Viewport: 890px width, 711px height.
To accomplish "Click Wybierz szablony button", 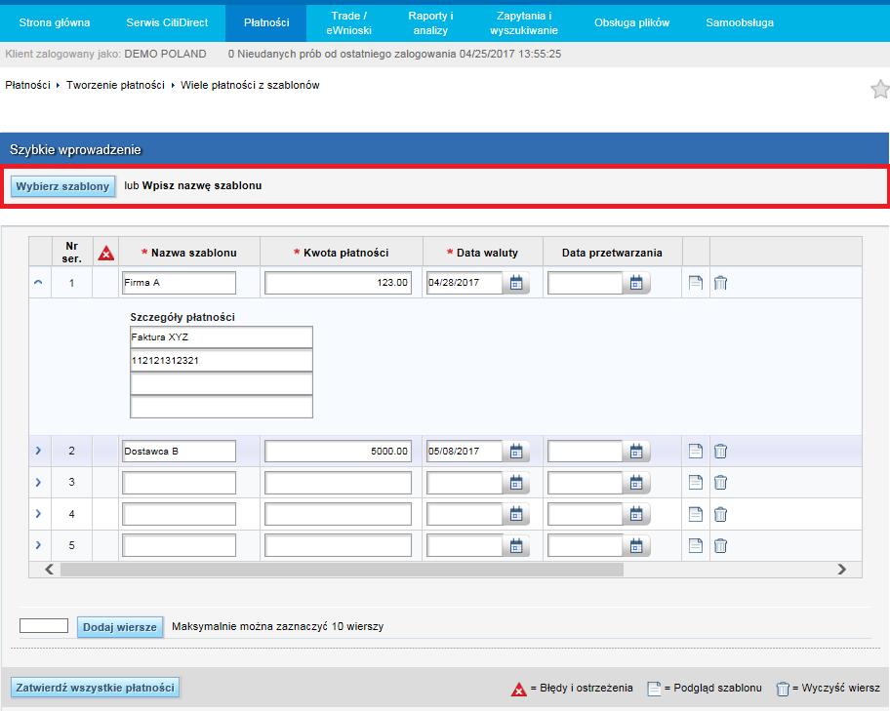I will coord(62,186).
